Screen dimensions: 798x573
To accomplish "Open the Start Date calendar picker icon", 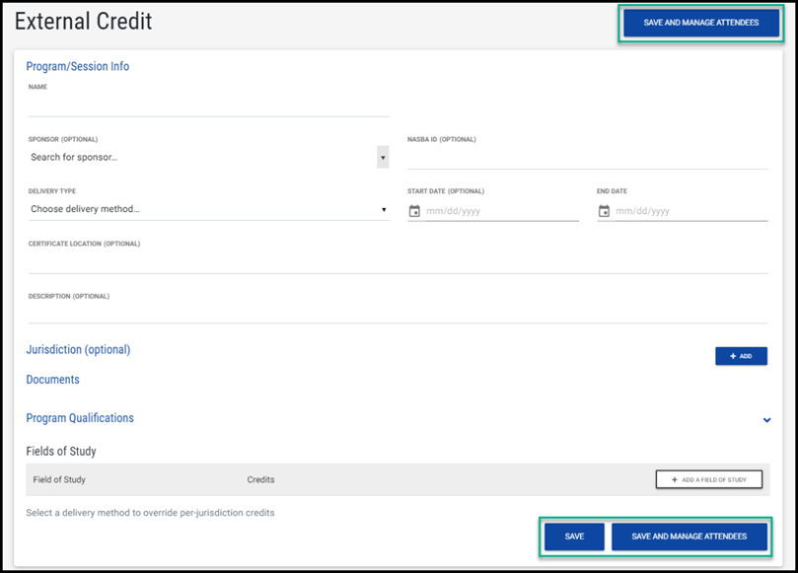I will (414, 211).
